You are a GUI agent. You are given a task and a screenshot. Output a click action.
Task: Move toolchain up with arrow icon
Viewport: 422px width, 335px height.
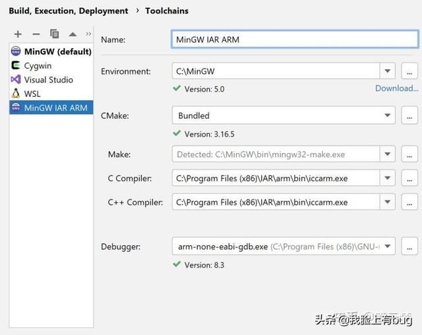click(x=73, y=34)
